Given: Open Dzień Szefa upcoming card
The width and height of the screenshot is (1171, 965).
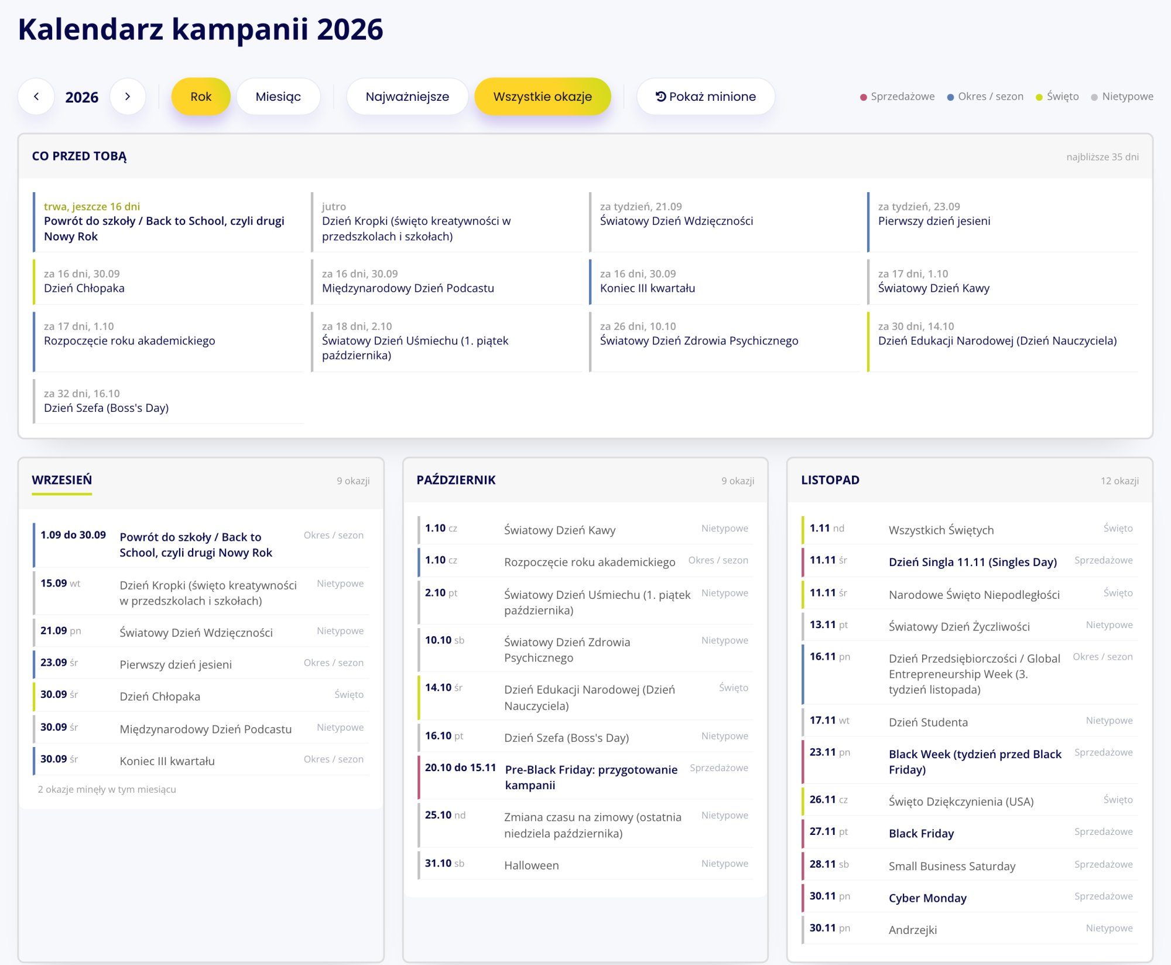Looking at the screenshot, I should [x=169, y=401].
